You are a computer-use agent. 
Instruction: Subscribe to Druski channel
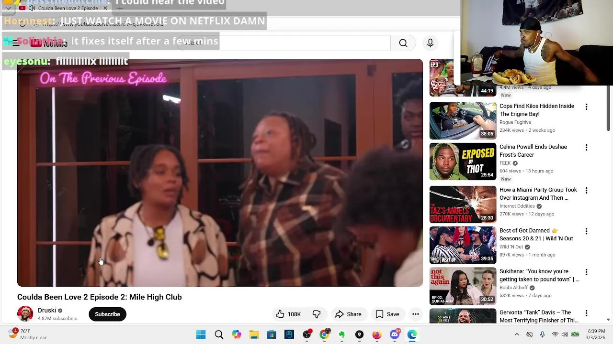click(107, 314)
